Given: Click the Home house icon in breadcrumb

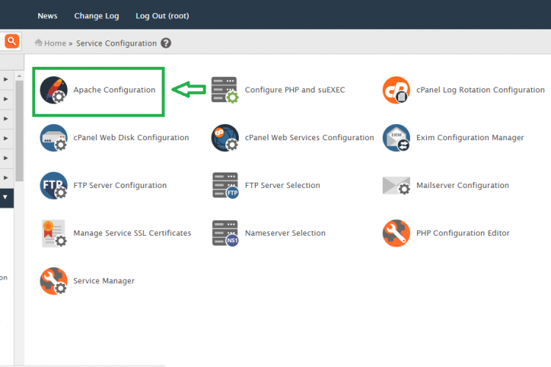Looking at the screenshot, I should click(38, 43).
